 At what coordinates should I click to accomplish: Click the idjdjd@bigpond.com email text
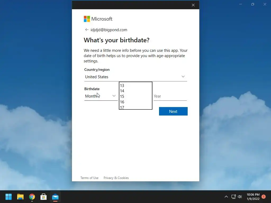[x=109, y=30]
